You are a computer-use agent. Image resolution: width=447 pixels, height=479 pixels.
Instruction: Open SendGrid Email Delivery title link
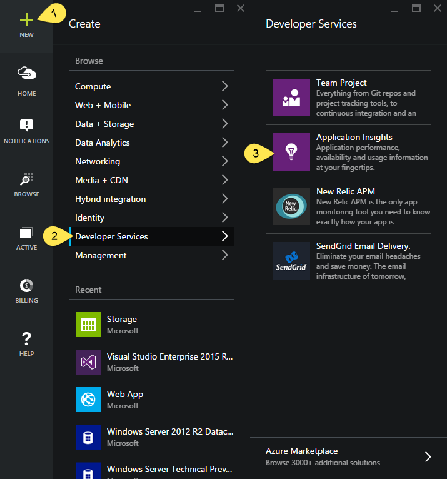363,246
